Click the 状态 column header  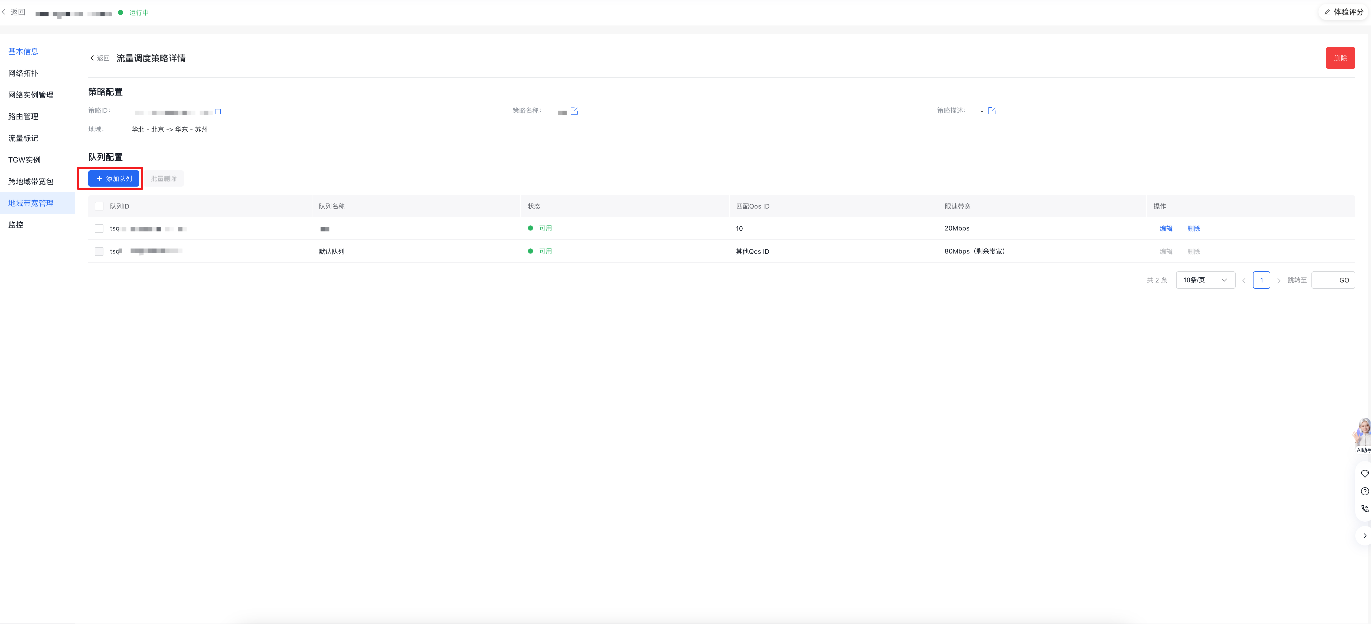(x=534, y=206)
